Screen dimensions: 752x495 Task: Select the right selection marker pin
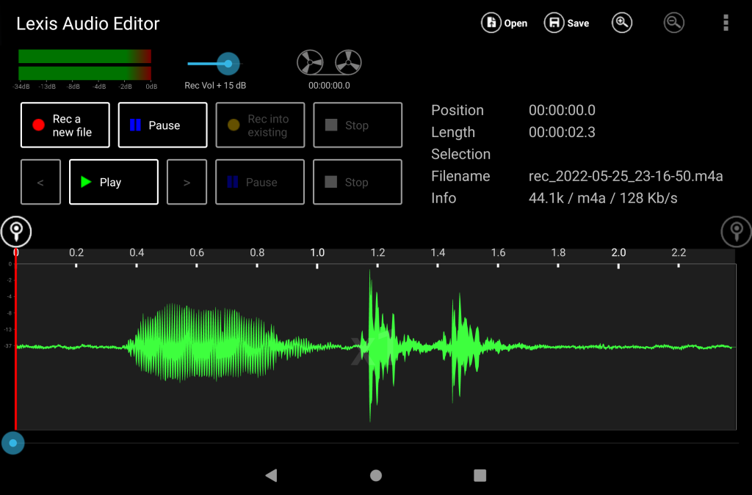pyautogui.click(x=736, y=232)
